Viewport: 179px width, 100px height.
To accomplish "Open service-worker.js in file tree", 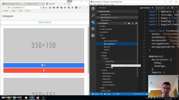I will [109, 85].
